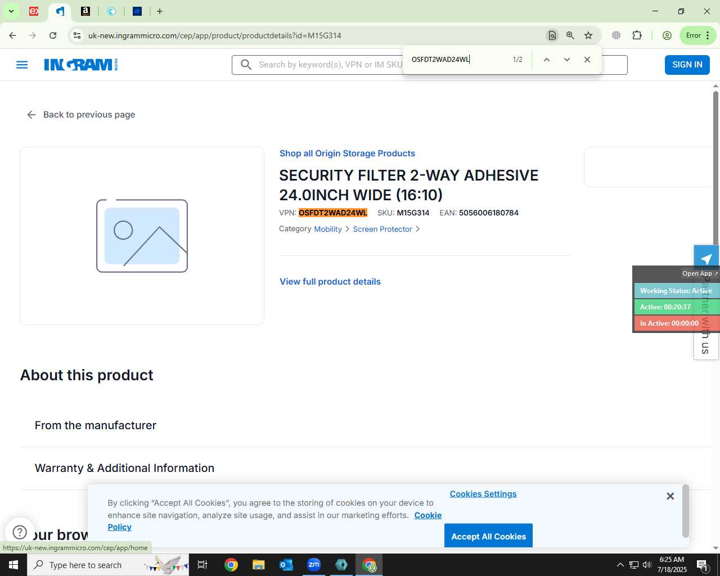This screenshot has height=576, width=720.
Task: Open Zoom from taskbar
Action: point(314,565)
